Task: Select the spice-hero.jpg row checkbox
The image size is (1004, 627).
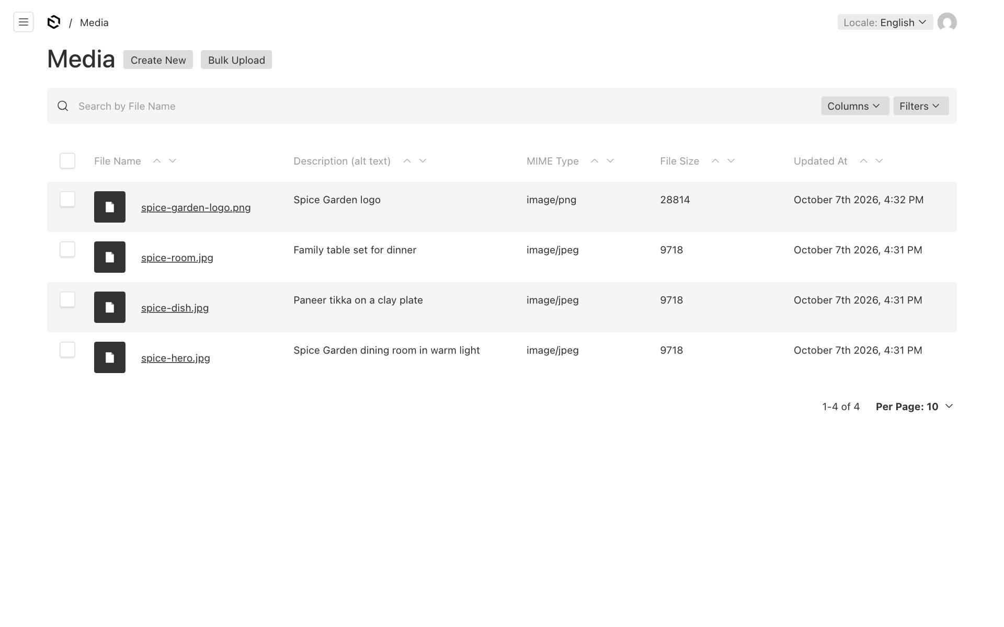Action: [x=67, y=350]
